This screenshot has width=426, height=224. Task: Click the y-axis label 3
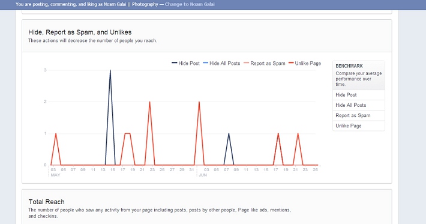(x=46, y=70)
